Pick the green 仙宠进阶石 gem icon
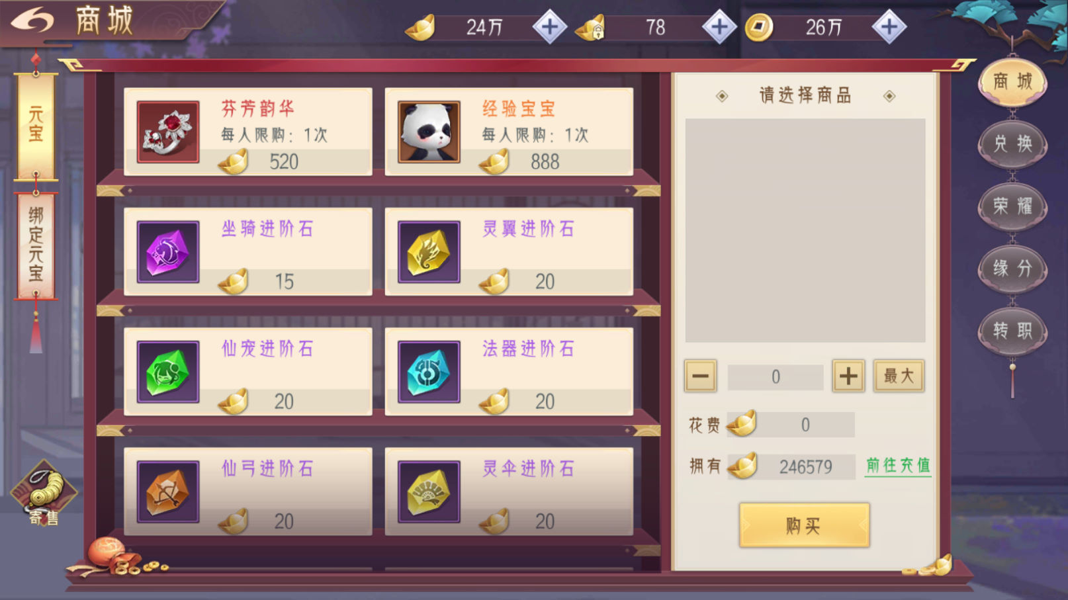 (x=168, y=372)
